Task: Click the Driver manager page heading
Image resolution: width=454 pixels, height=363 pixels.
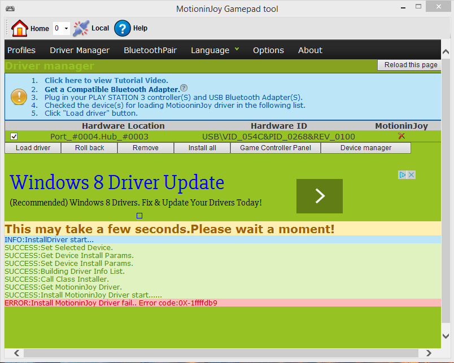Action: [x=50, y=66]
